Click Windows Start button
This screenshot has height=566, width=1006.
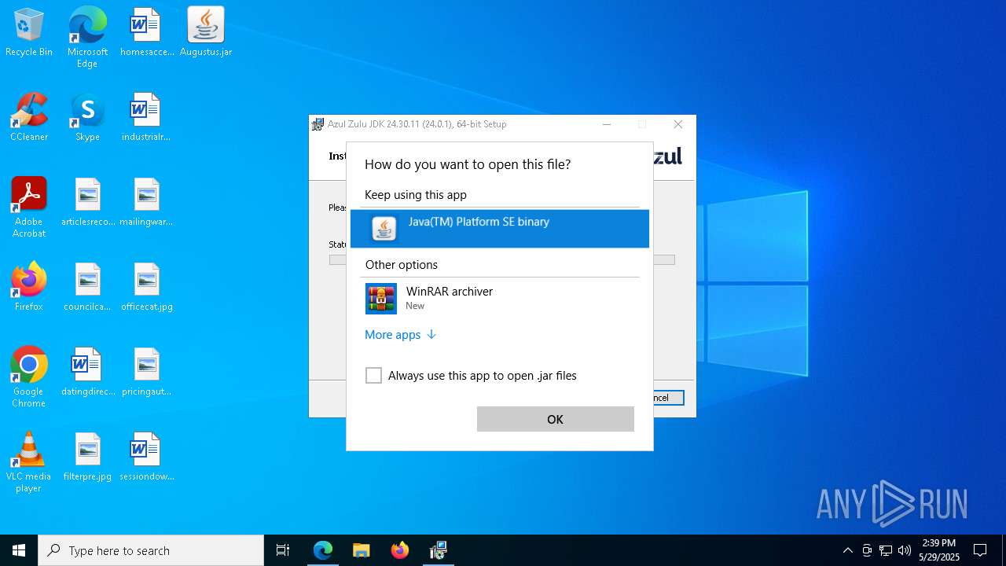point(19,550)
